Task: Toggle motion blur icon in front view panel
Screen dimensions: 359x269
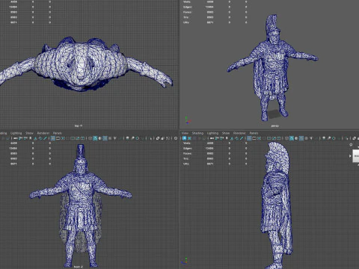Action: (x=132, y=138)
